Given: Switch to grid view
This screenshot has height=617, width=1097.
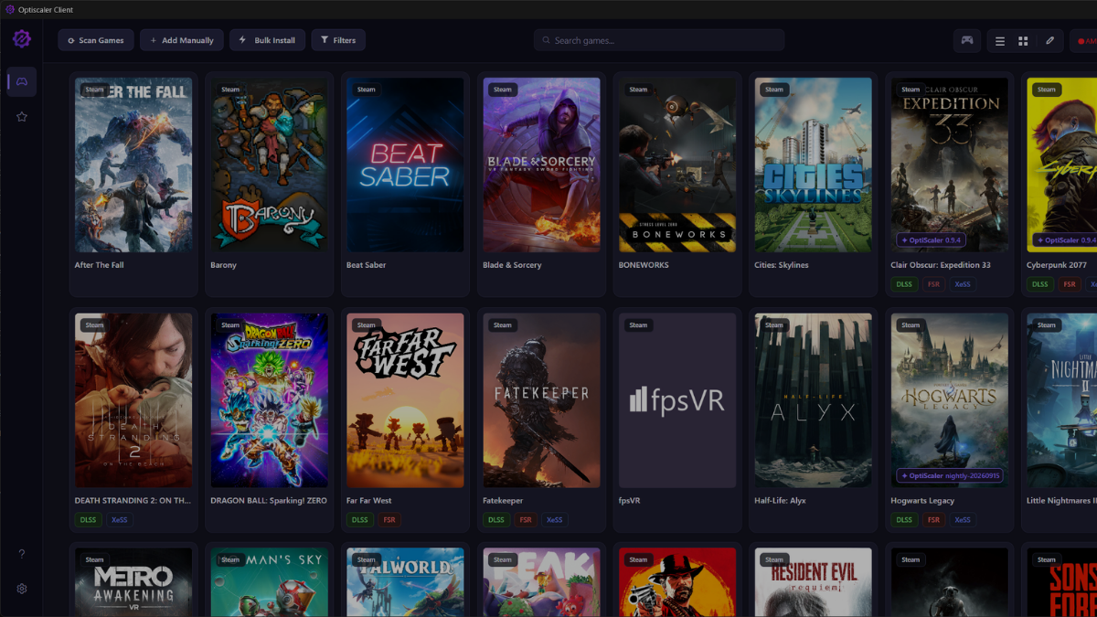Looking at the screenshot, I should tap(1023, 40).
